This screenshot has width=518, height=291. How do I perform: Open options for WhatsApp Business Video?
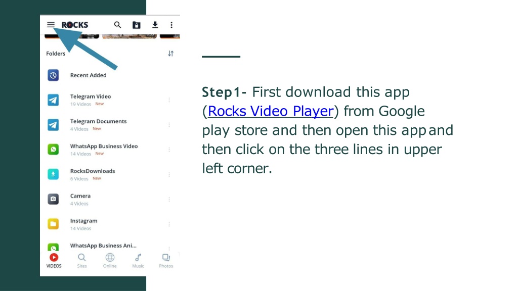coord(169,150)
